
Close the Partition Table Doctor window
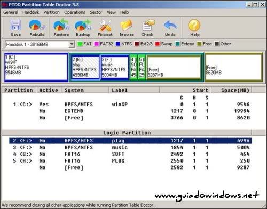262,5
